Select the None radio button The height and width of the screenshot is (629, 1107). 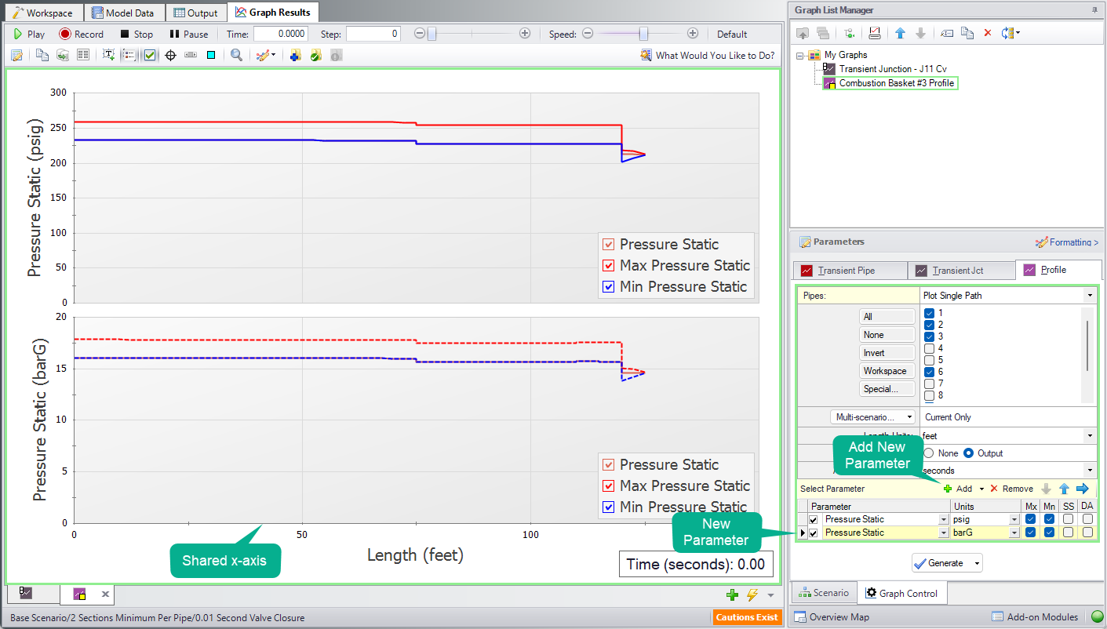929,453
